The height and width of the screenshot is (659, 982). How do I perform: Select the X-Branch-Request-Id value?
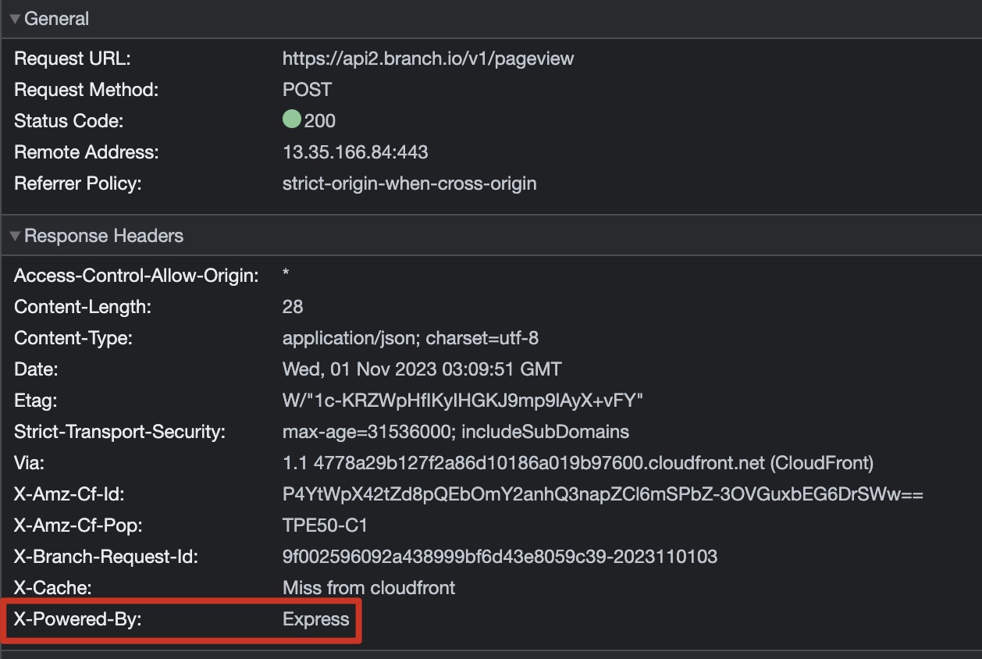pos(500,557)
